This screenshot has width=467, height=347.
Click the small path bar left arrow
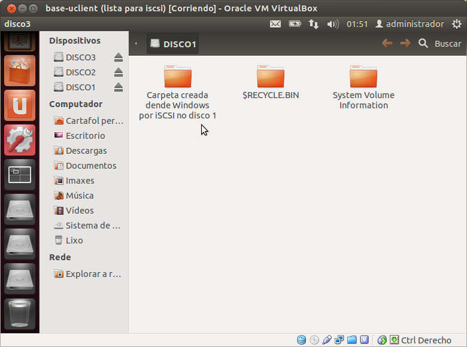(x=136, y=44)
